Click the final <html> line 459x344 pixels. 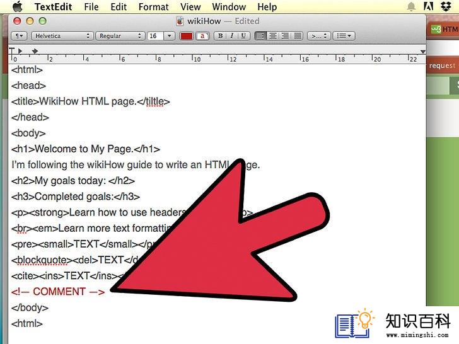(x=27, y=323)
